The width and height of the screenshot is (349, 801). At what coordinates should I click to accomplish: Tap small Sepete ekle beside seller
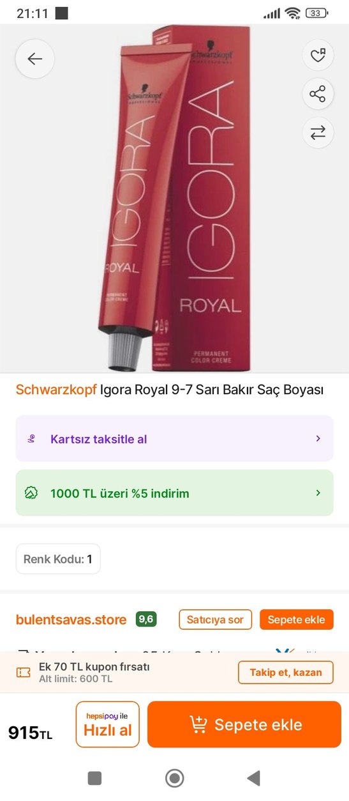tap(296, 620)
